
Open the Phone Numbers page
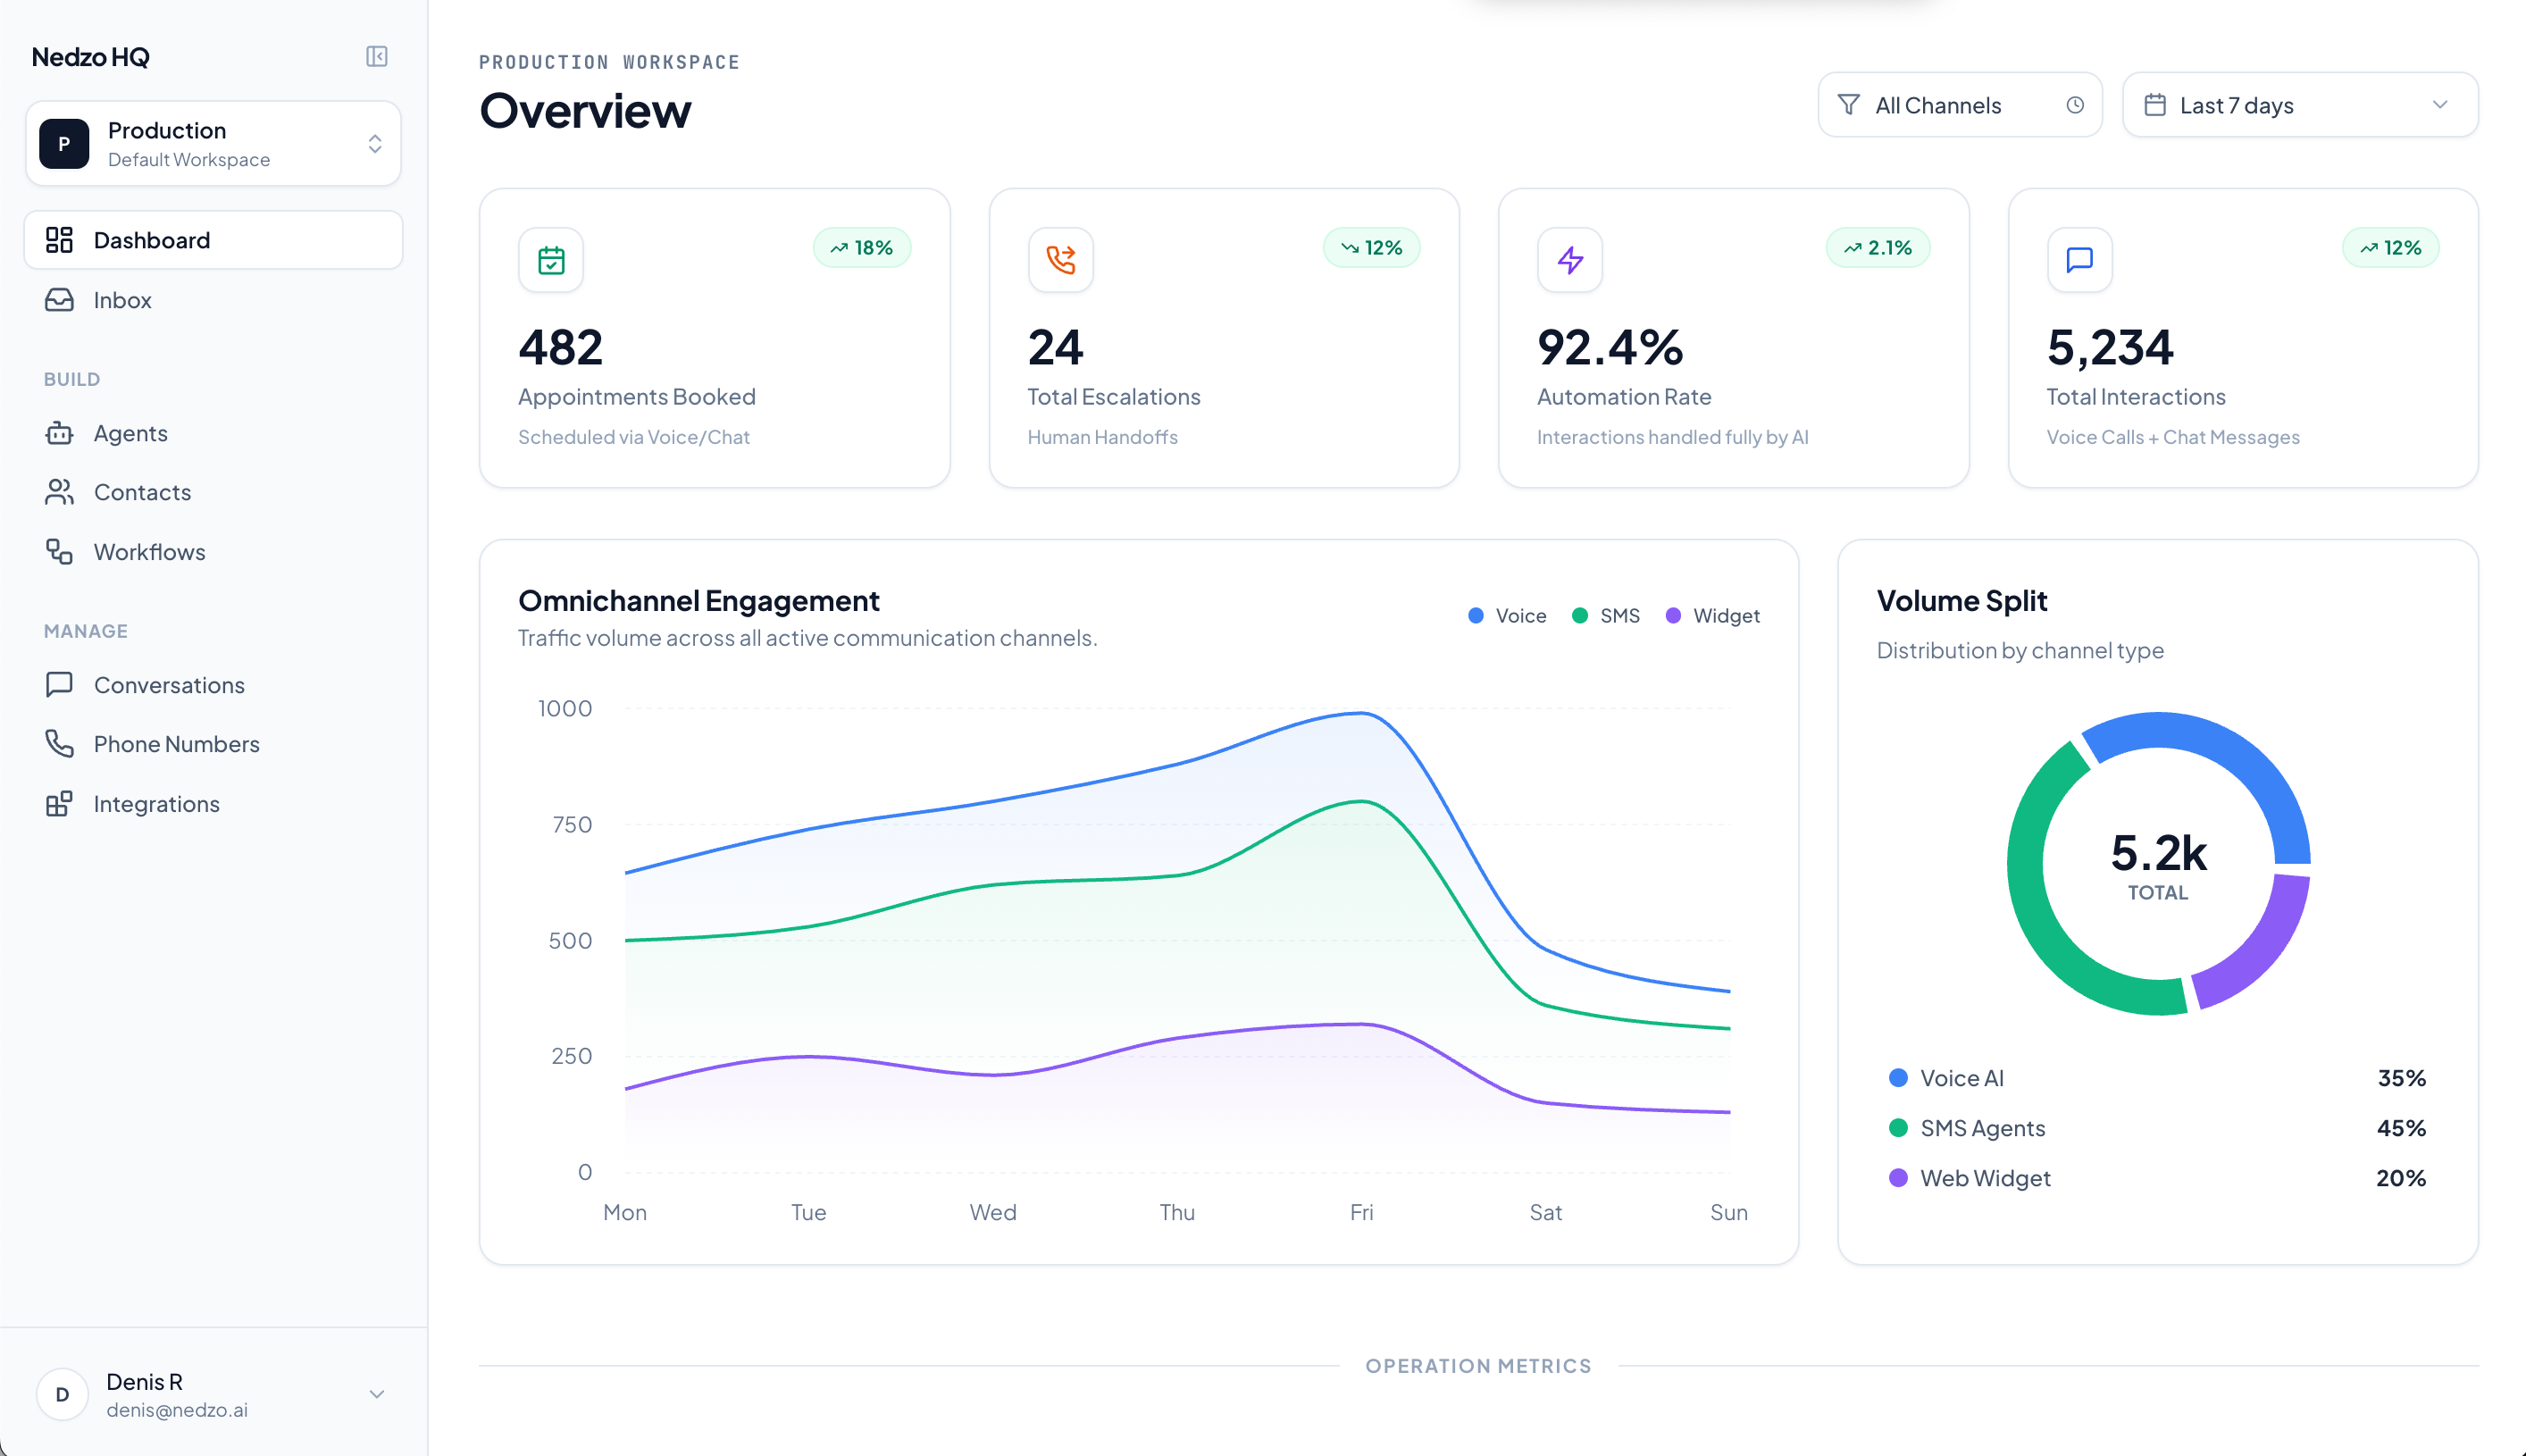click(x=176, y=744)
